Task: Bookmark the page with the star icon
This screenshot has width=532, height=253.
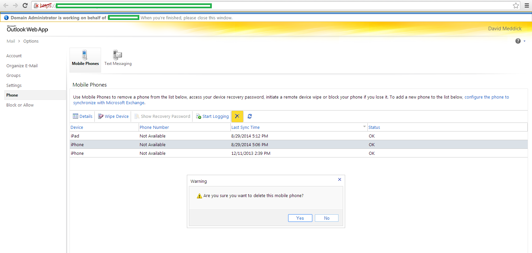Action: [516, 5]
